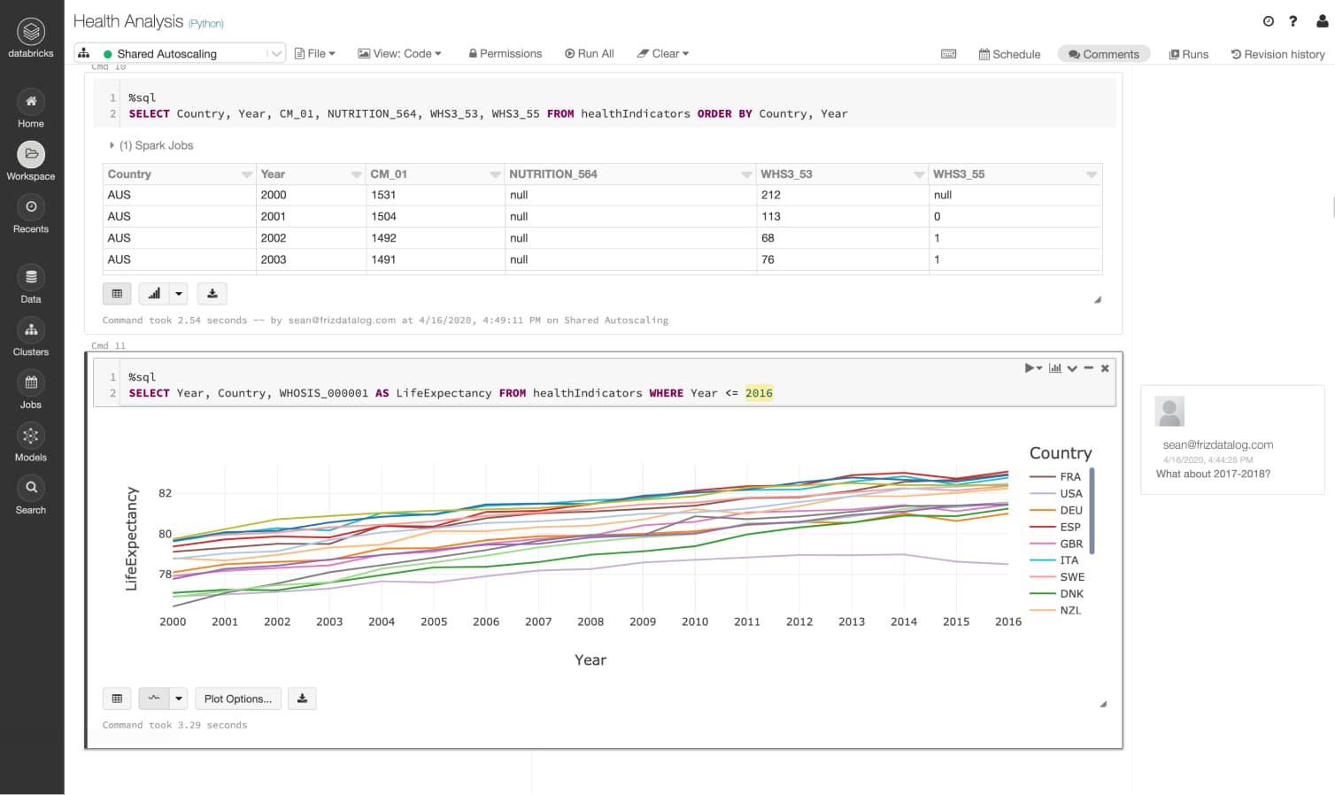Click Run All in the toolbar
This screenshot has height=795, width=1335.
590,54
